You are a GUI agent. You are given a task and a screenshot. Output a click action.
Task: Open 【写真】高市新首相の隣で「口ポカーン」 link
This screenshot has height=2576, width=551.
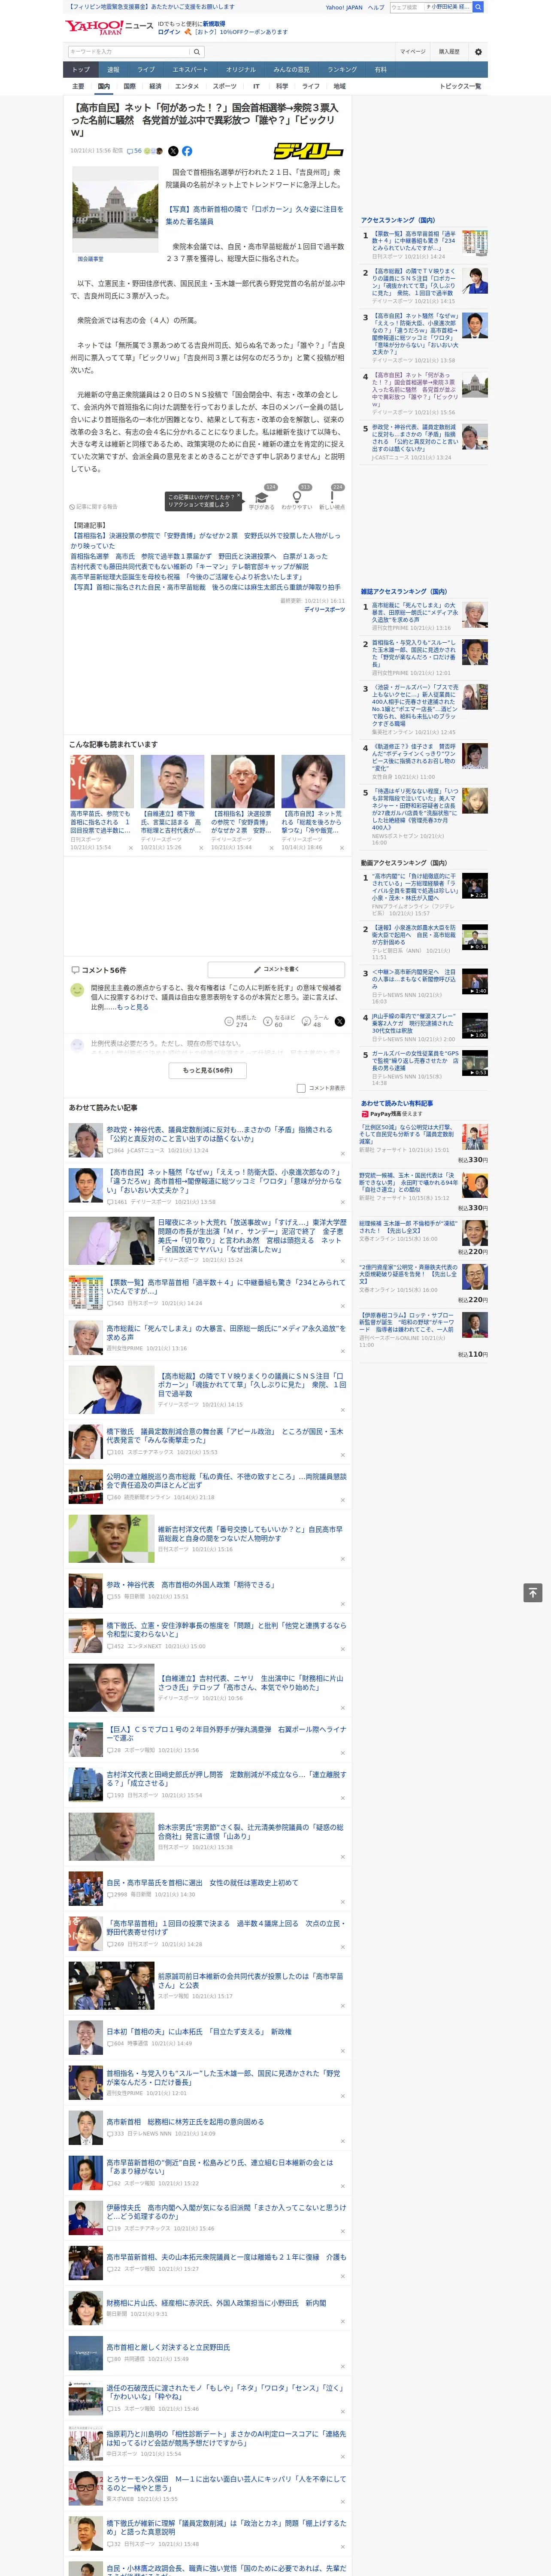pos(254,215)
